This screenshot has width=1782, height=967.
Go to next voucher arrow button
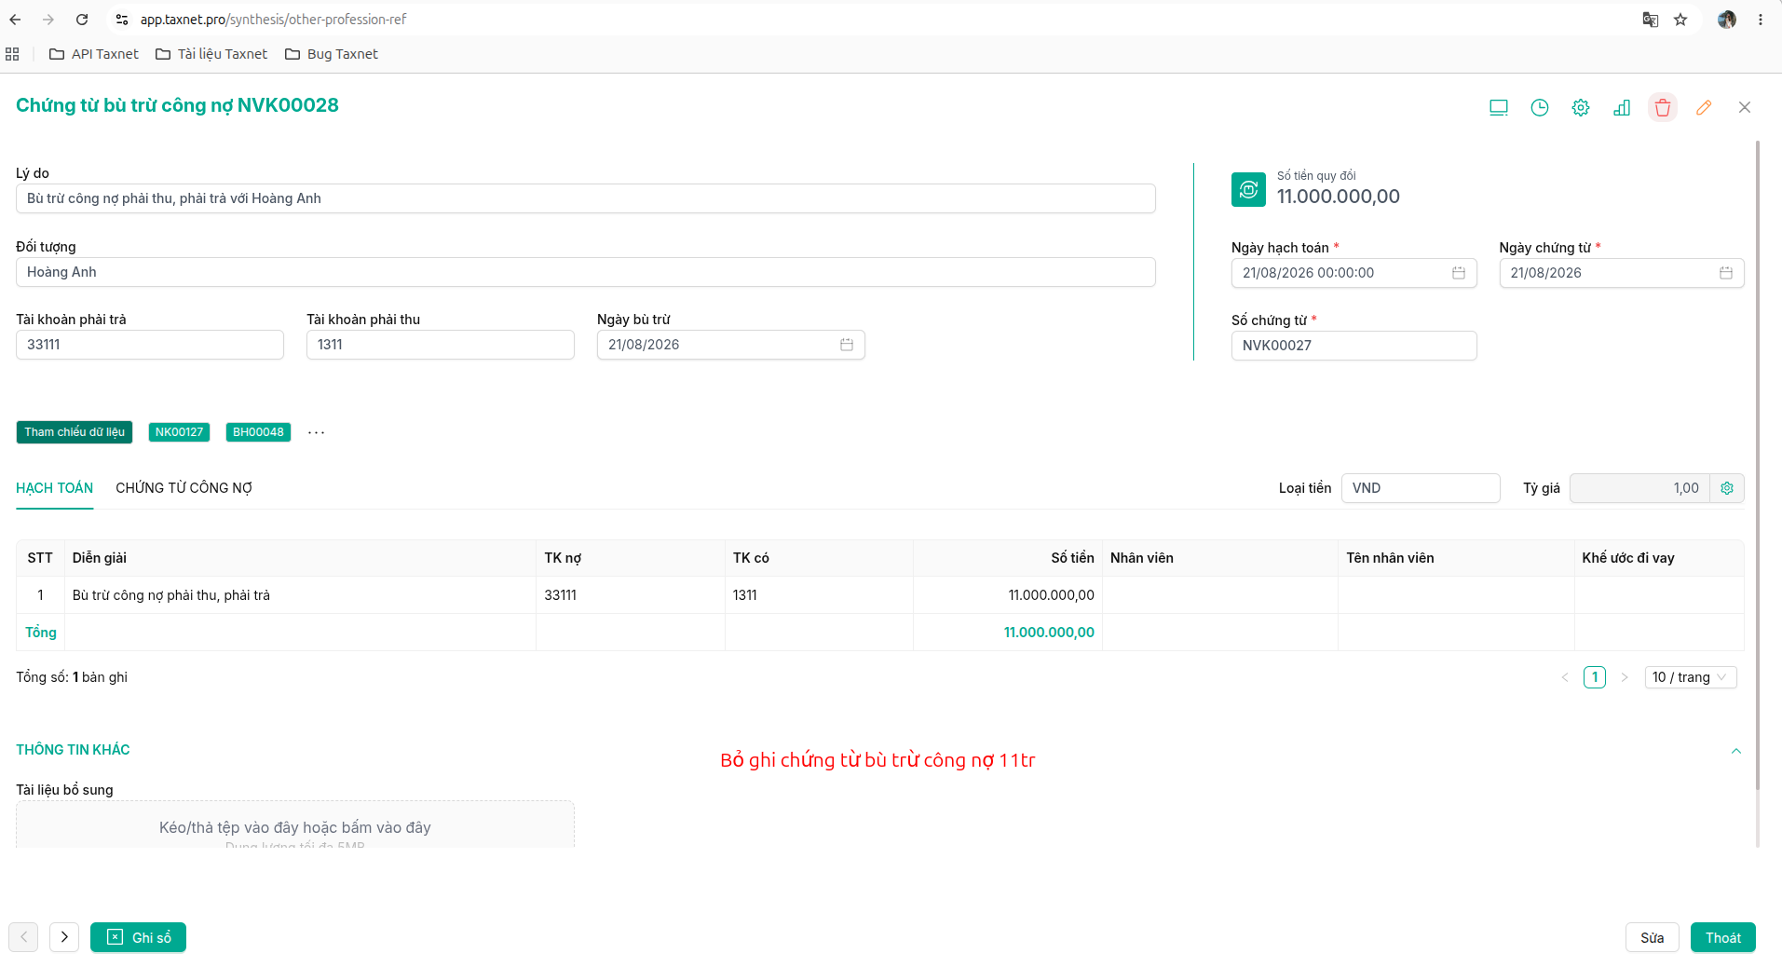tap(64, 937)
